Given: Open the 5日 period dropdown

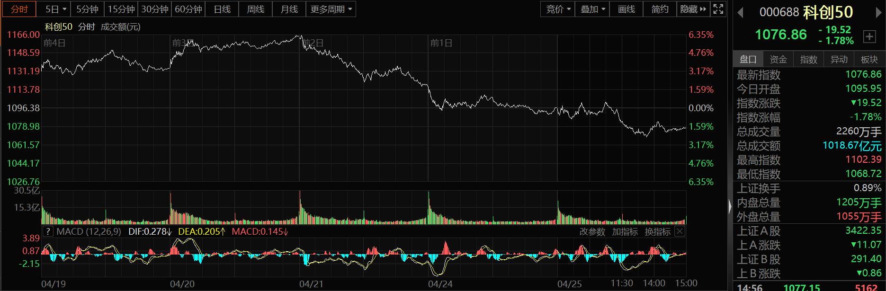Looking at the screenshot, I should coord(56,9).
